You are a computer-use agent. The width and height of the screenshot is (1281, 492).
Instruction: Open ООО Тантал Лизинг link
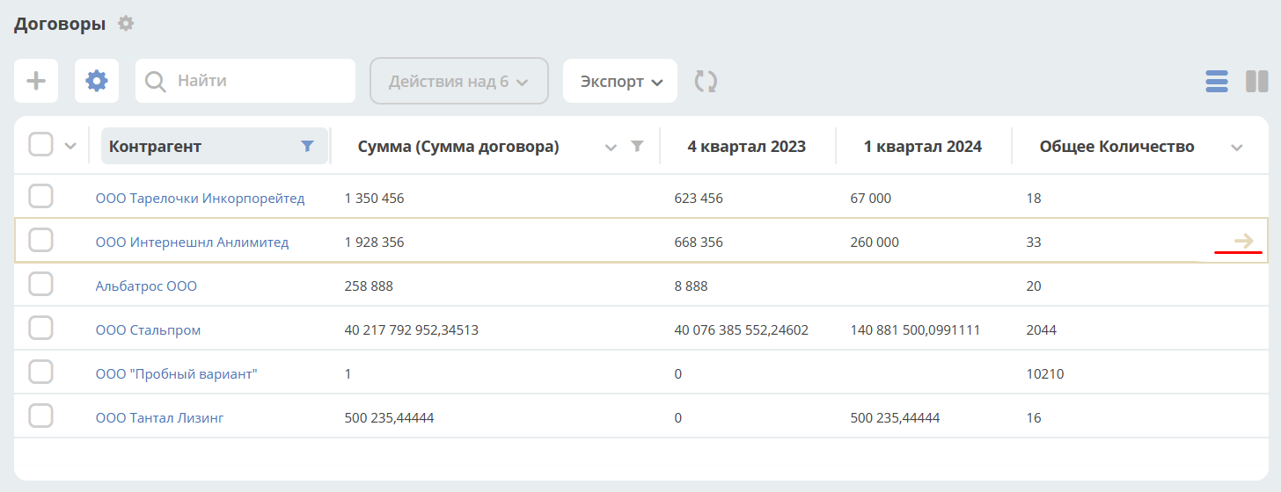(x=159, y=418)
